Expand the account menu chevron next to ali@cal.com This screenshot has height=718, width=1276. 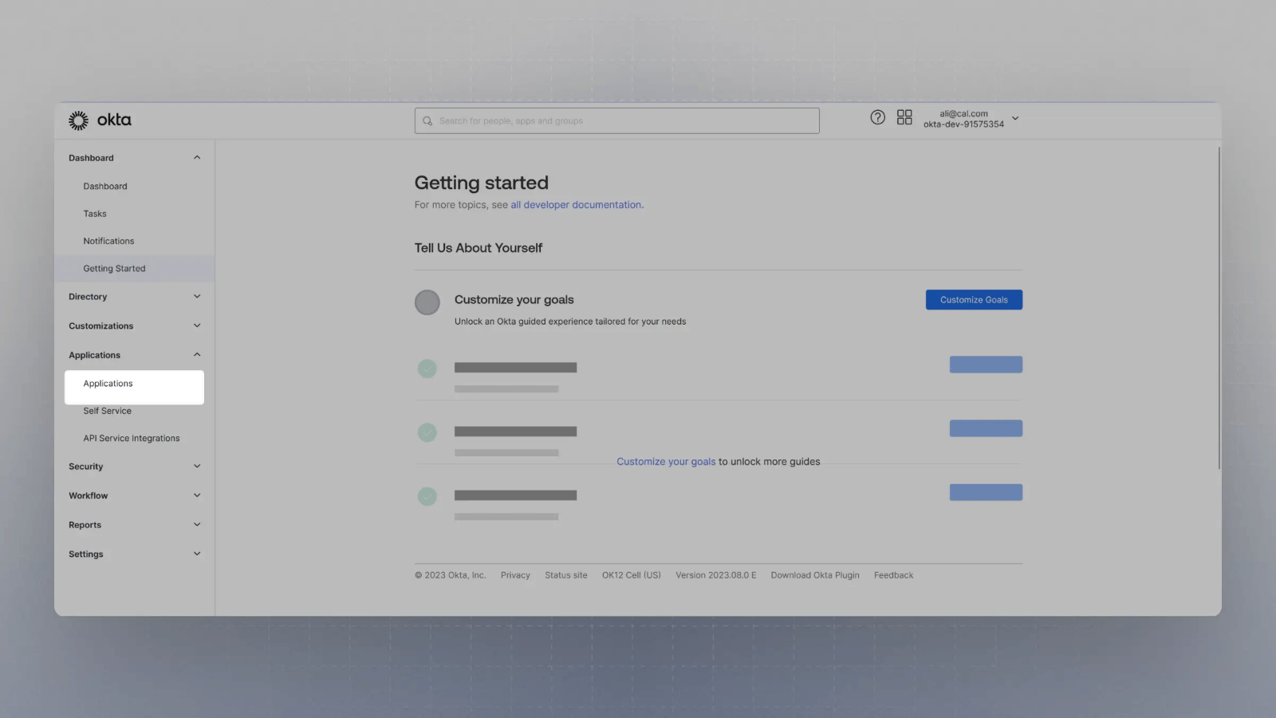(x=1015, y=118)
